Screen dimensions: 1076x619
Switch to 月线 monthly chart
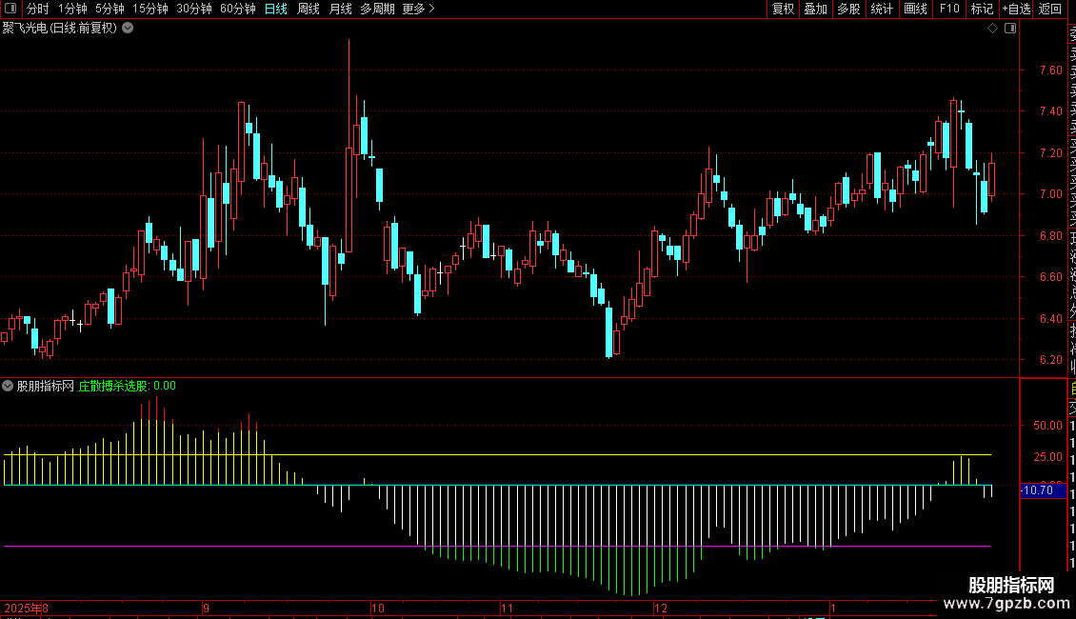pyautogui.click(x=340, y=9)
